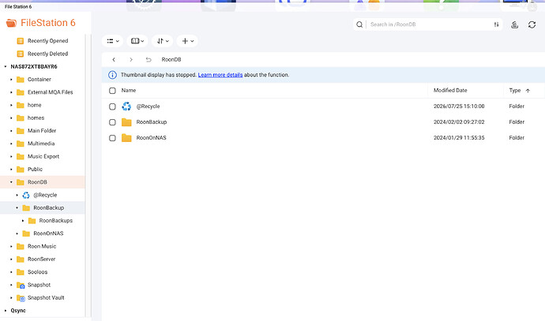545x321 pixels.
Task: Go forward with the right arrow
Action: (131, 60)
